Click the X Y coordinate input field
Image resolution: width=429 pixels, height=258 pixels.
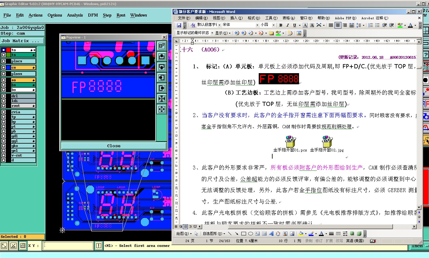pos(68,246)
